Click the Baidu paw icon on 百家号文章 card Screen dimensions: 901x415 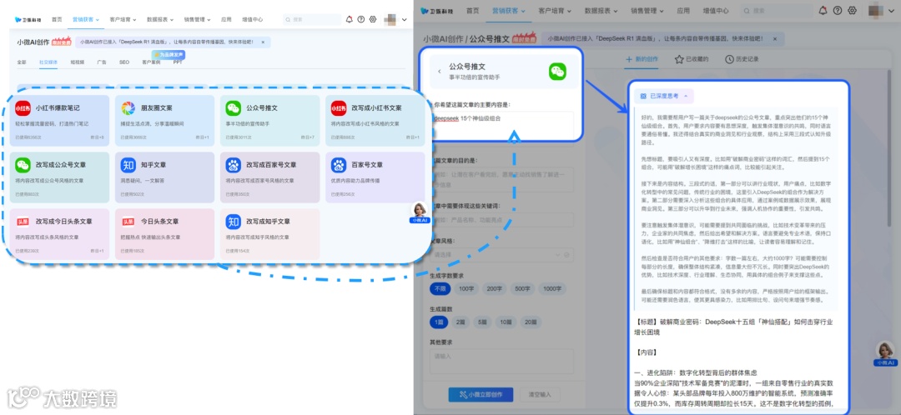[x=339, y=165]
